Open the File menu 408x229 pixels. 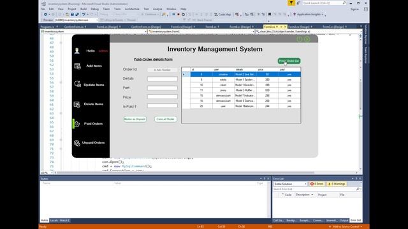click(43, 9)
